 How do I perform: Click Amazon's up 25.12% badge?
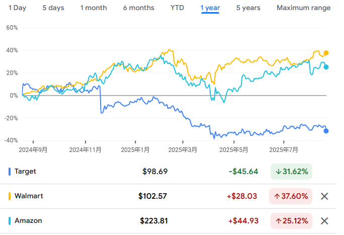291,221
